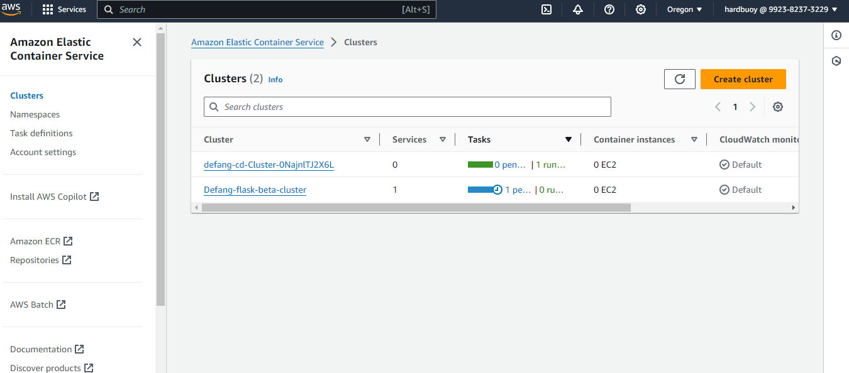Click the Create cluster button
The image size is (849, 373).
point(743,79)
